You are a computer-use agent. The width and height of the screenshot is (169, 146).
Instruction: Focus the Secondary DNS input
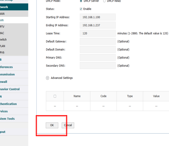(x=98, y=66)
